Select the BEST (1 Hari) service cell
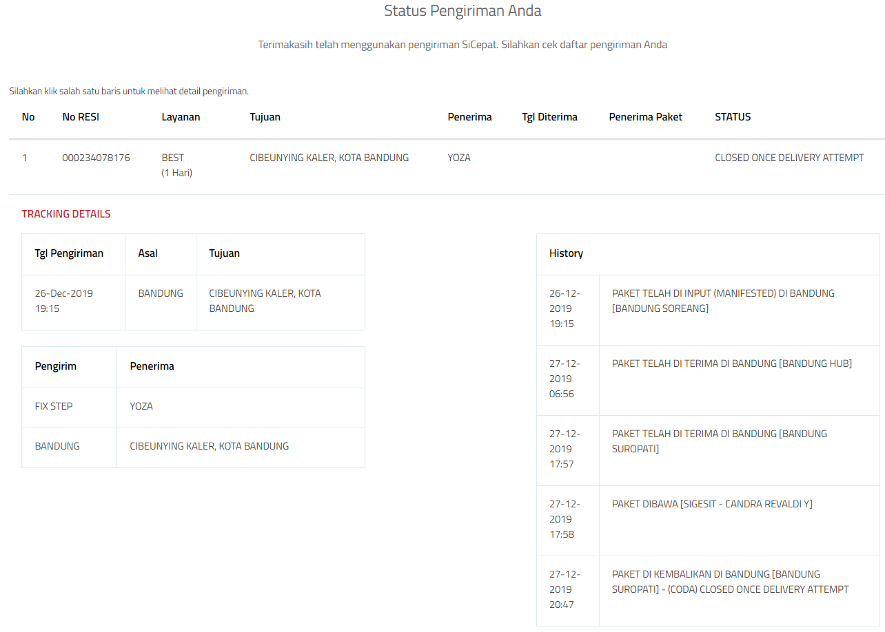 point(177,165)
